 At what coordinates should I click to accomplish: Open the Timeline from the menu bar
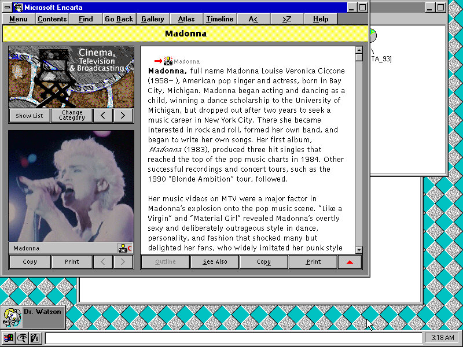pyautogui.click(x=220, y=19)
